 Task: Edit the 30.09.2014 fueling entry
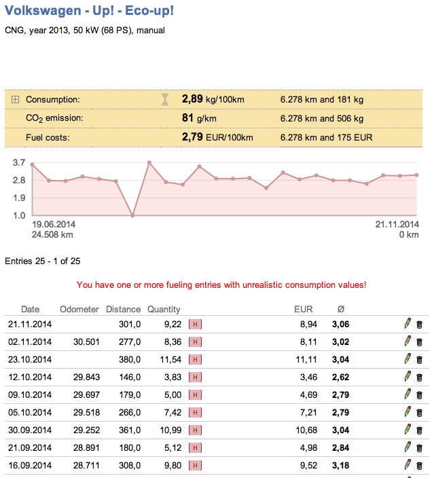408,430
